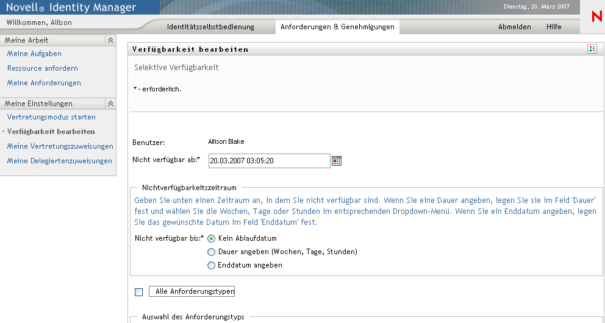Click the Nichtverfügbarkeitszeitraum group label
The image size is (605, 323).
[x=189, y=188]
